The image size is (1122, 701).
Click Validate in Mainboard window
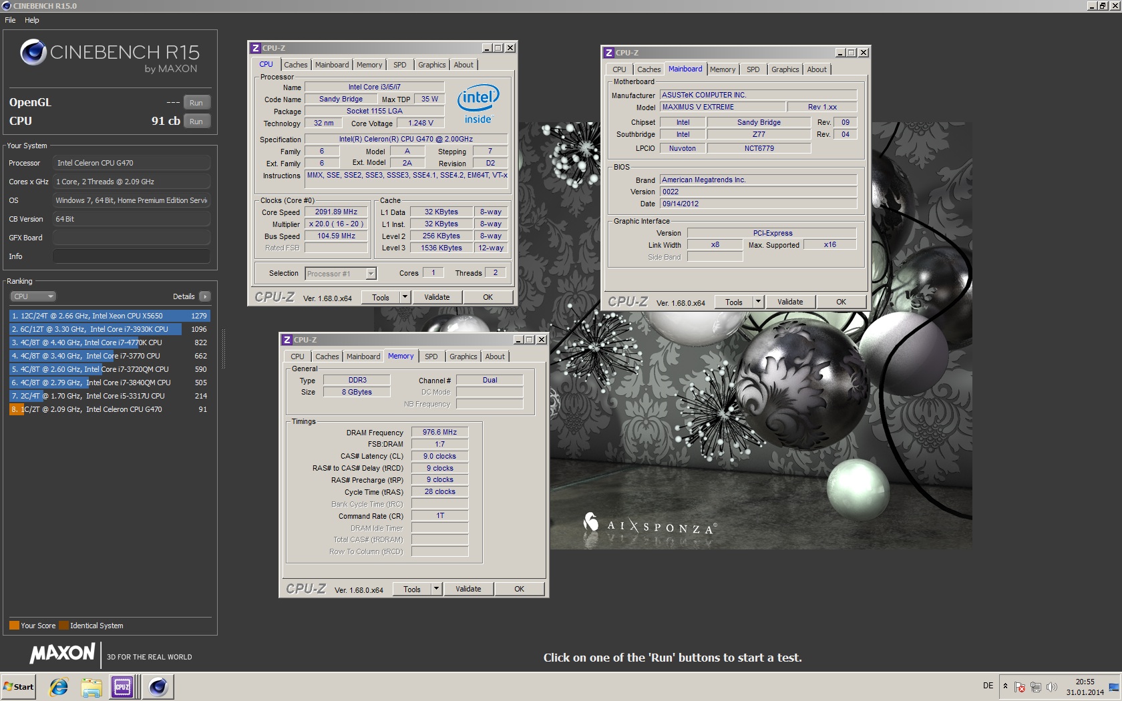[790, 302]
